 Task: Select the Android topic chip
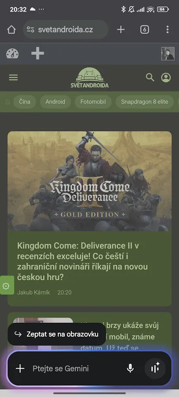tap(55, 102)
